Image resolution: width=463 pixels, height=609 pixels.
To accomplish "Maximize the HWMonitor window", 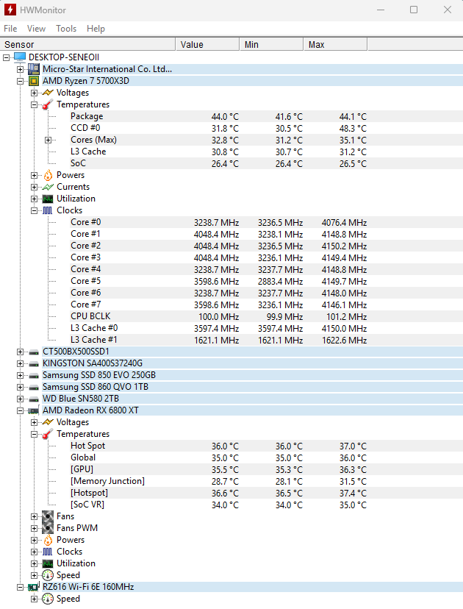I will click(x=414, y=10).
